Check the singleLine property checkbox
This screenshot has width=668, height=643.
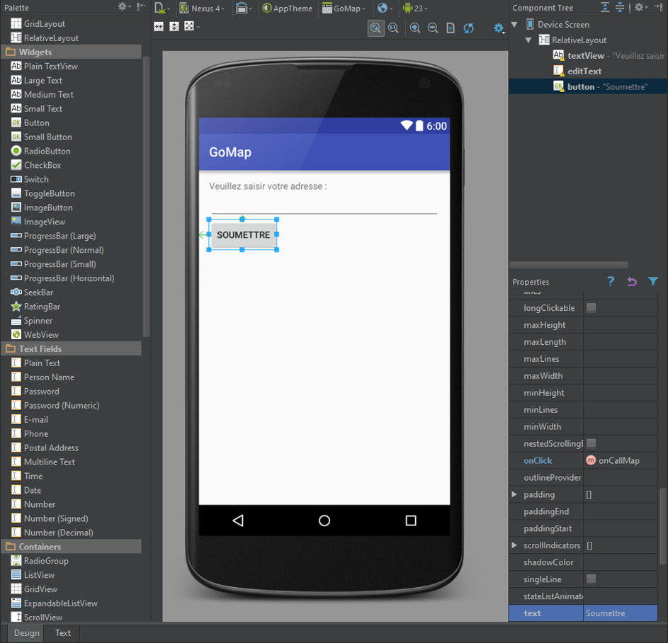591,579
